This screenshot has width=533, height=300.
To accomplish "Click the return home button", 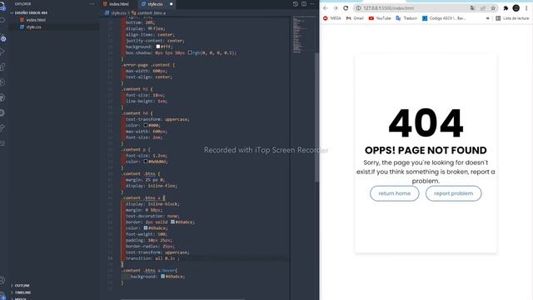I will click(x=394, y=193).
